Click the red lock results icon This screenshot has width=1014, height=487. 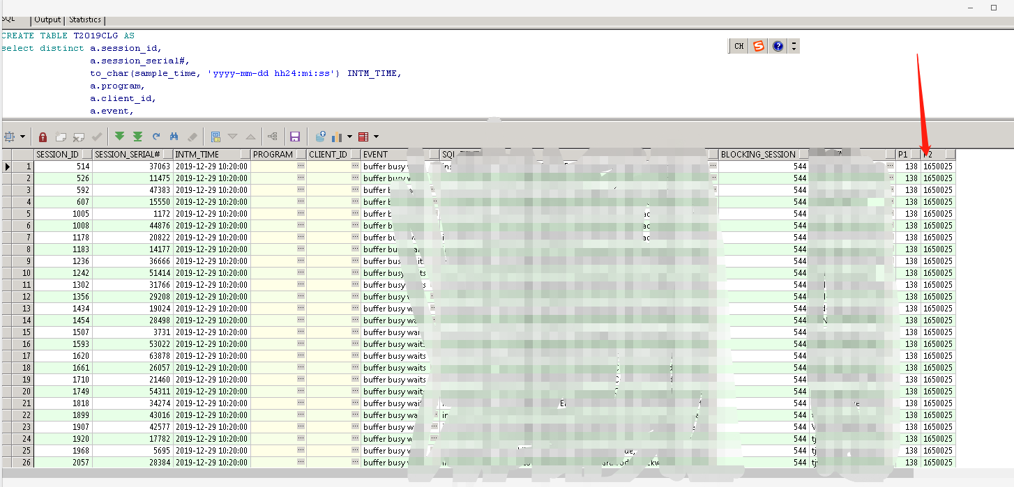click(43, 137)
